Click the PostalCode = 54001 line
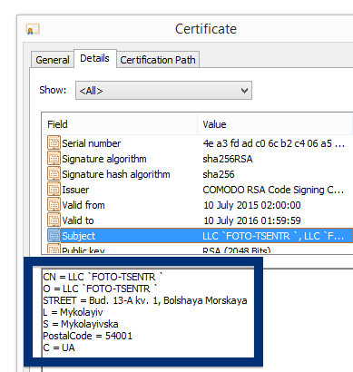 pos(88,336)
